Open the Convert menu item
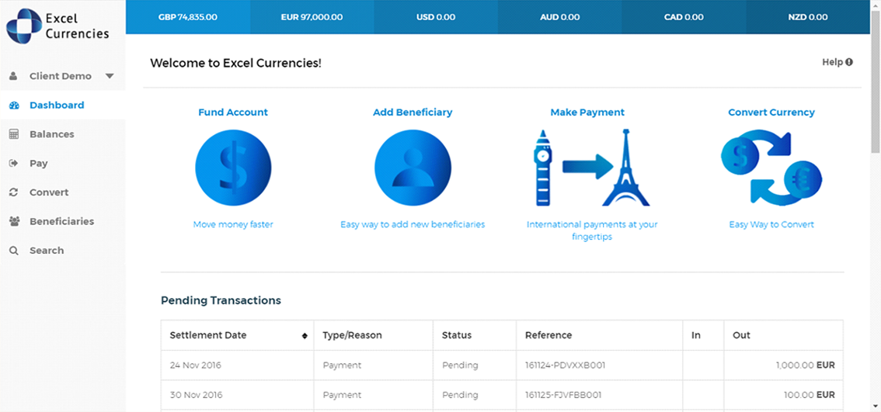The height and width of the screenshot is (412, 881). (49, 192)
